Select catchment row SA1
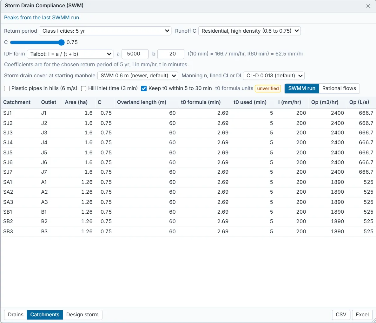376x323 pixels. coord(188,182)
